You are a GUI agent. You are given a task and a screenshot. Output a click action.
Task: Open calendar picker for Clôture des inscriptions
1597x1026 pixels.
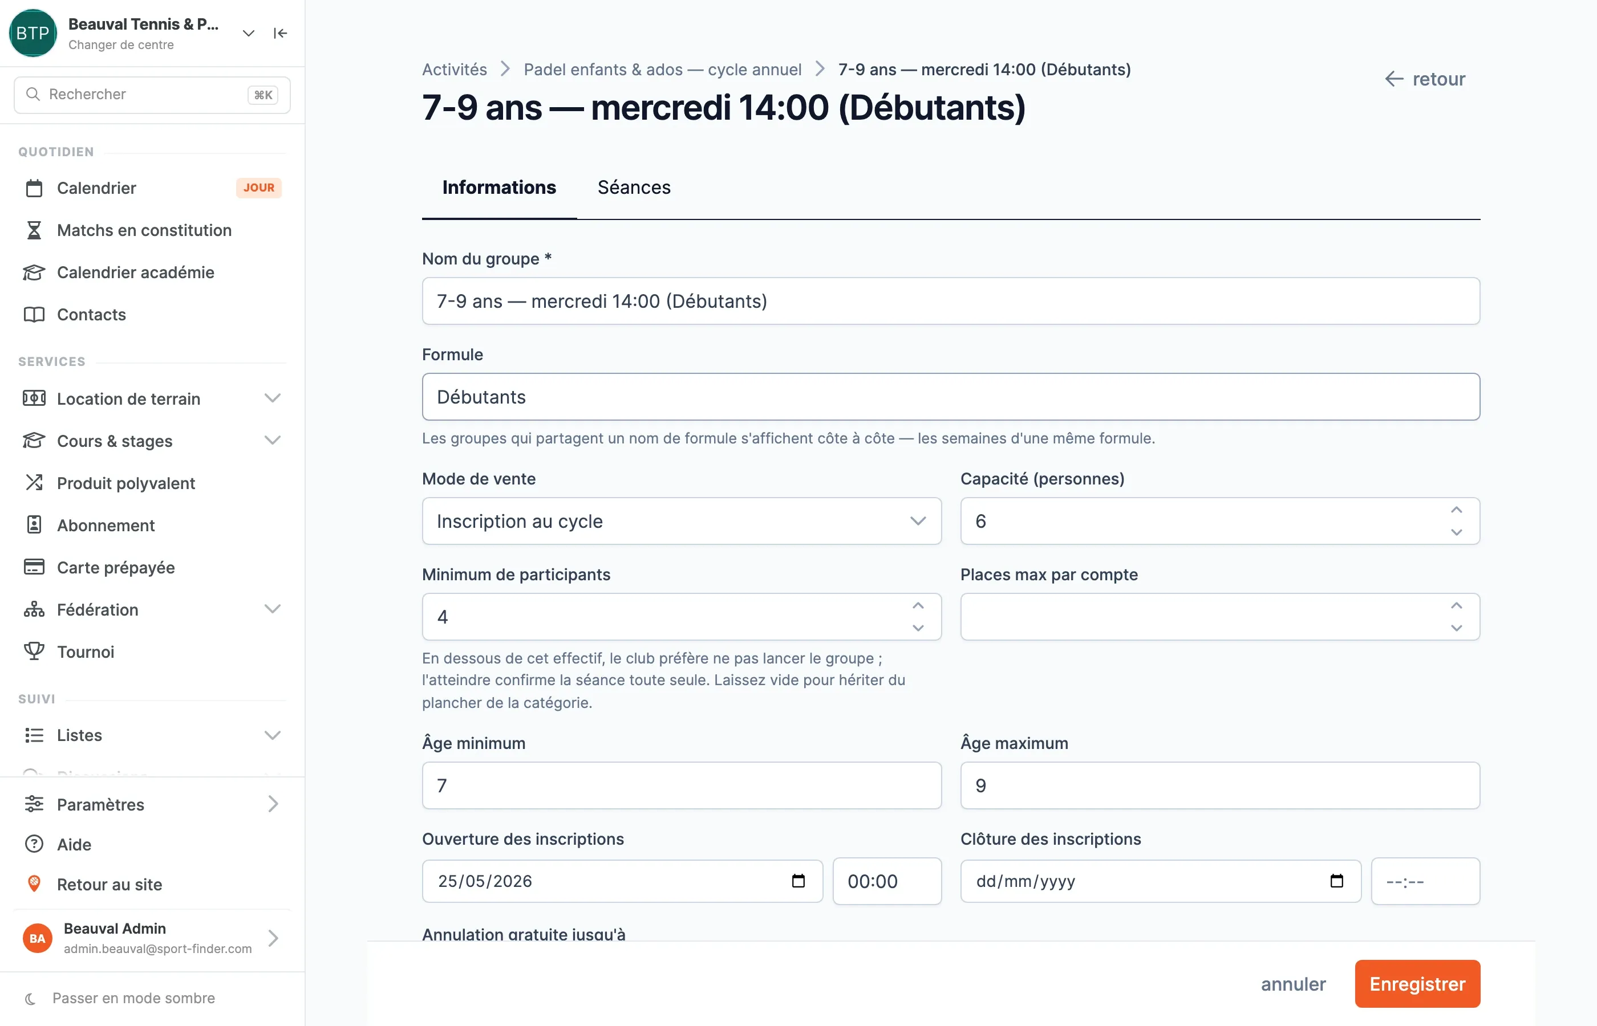tap(1336, 881)
